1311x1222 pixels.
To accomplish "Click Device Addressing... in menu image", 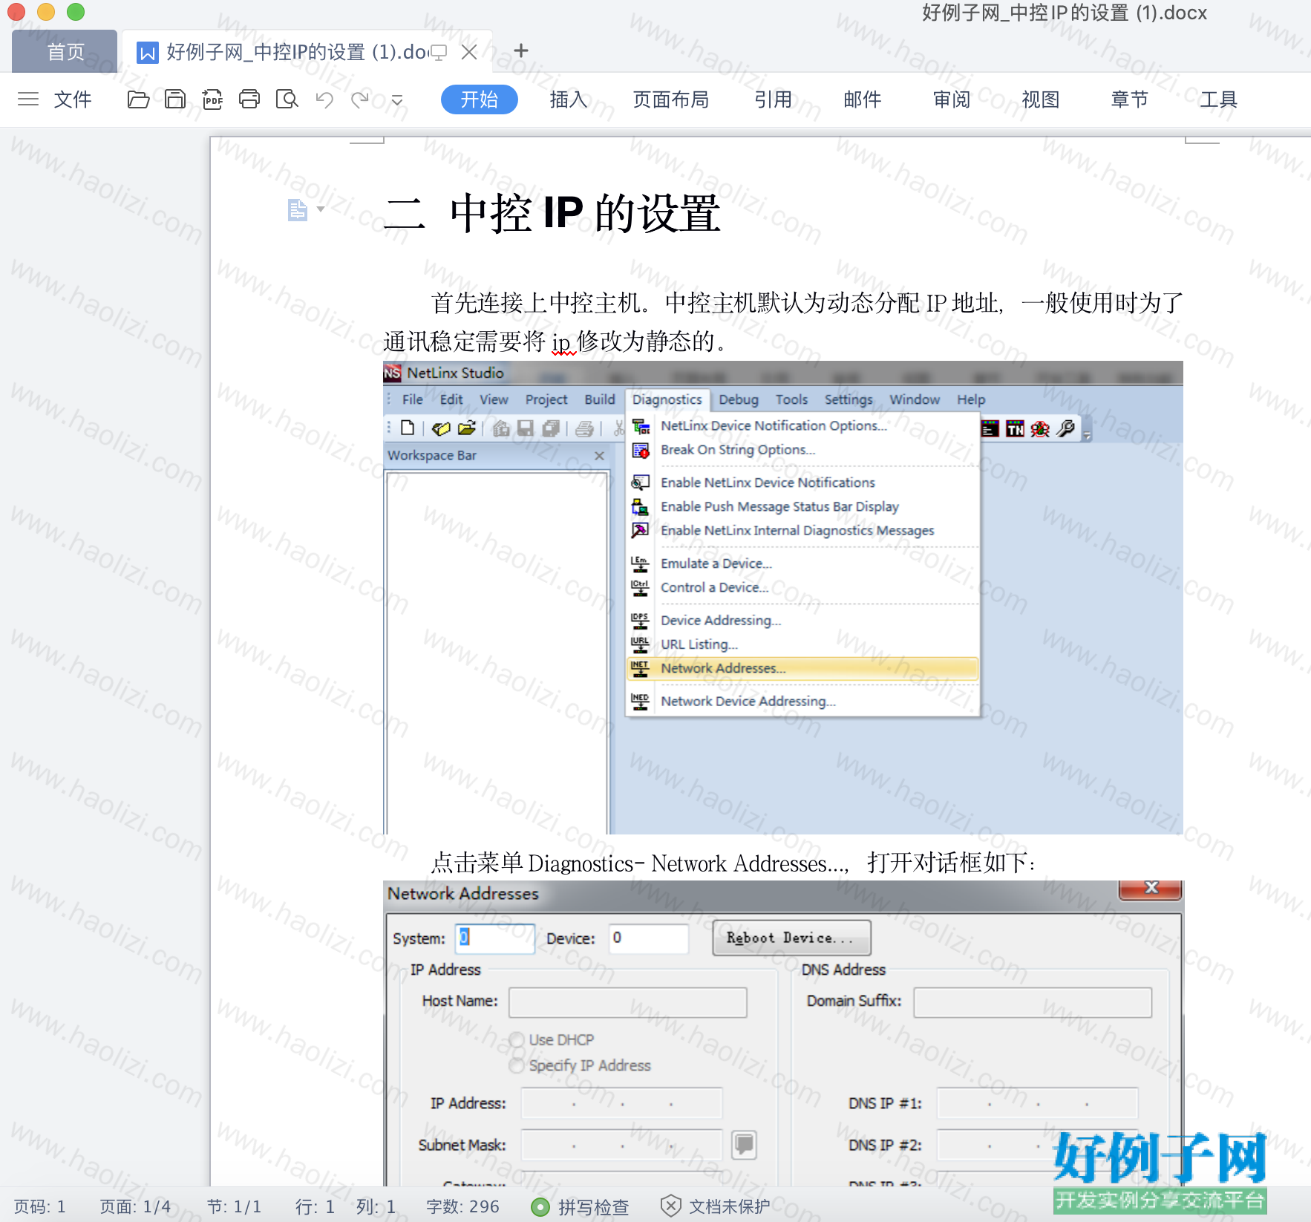I will pos(720,620).
